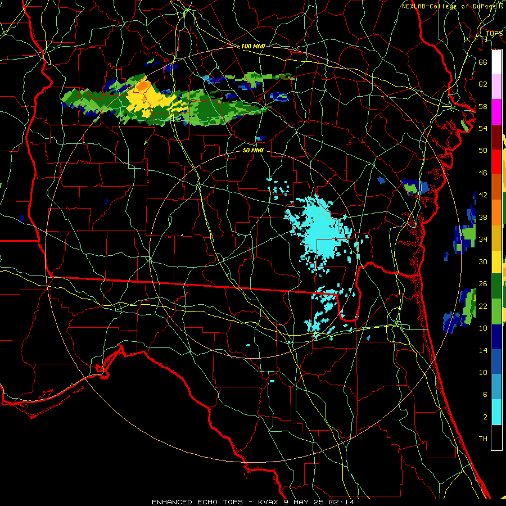Click the 50 NMI range ring label
This screenshot has height=506, width=506.
[253, 150]
